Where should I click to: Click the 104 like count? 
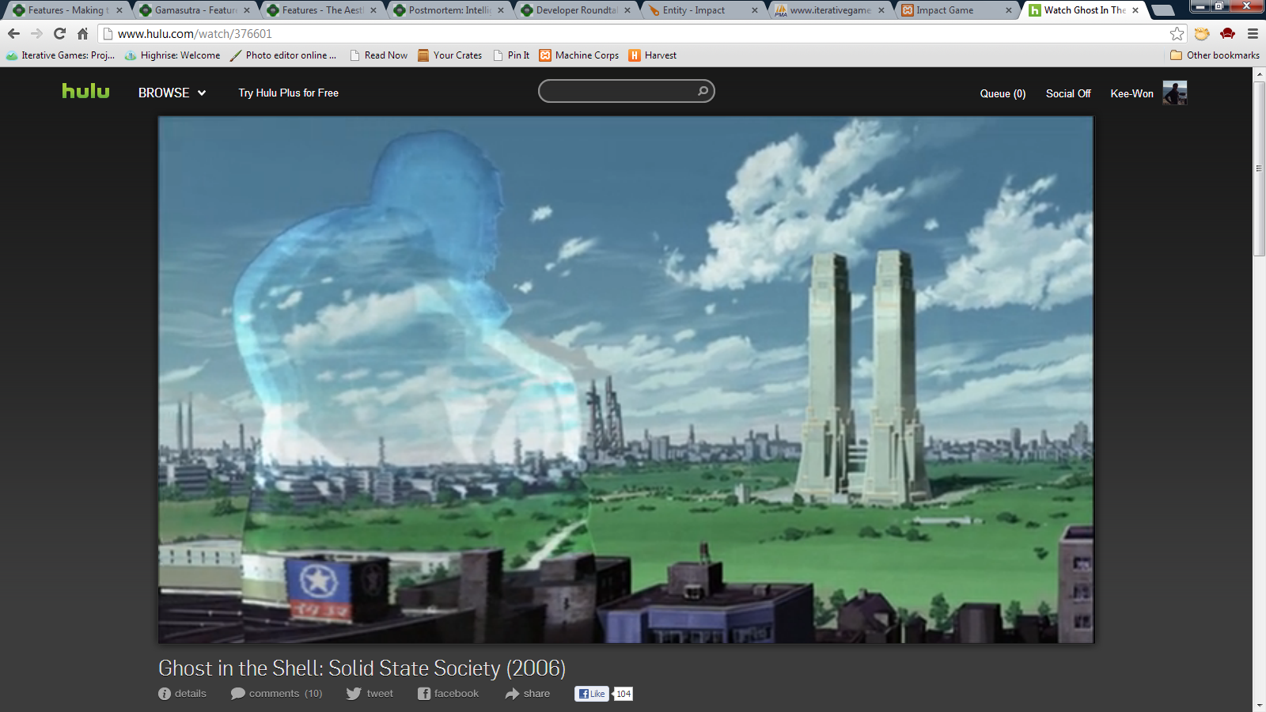(624, 694)
